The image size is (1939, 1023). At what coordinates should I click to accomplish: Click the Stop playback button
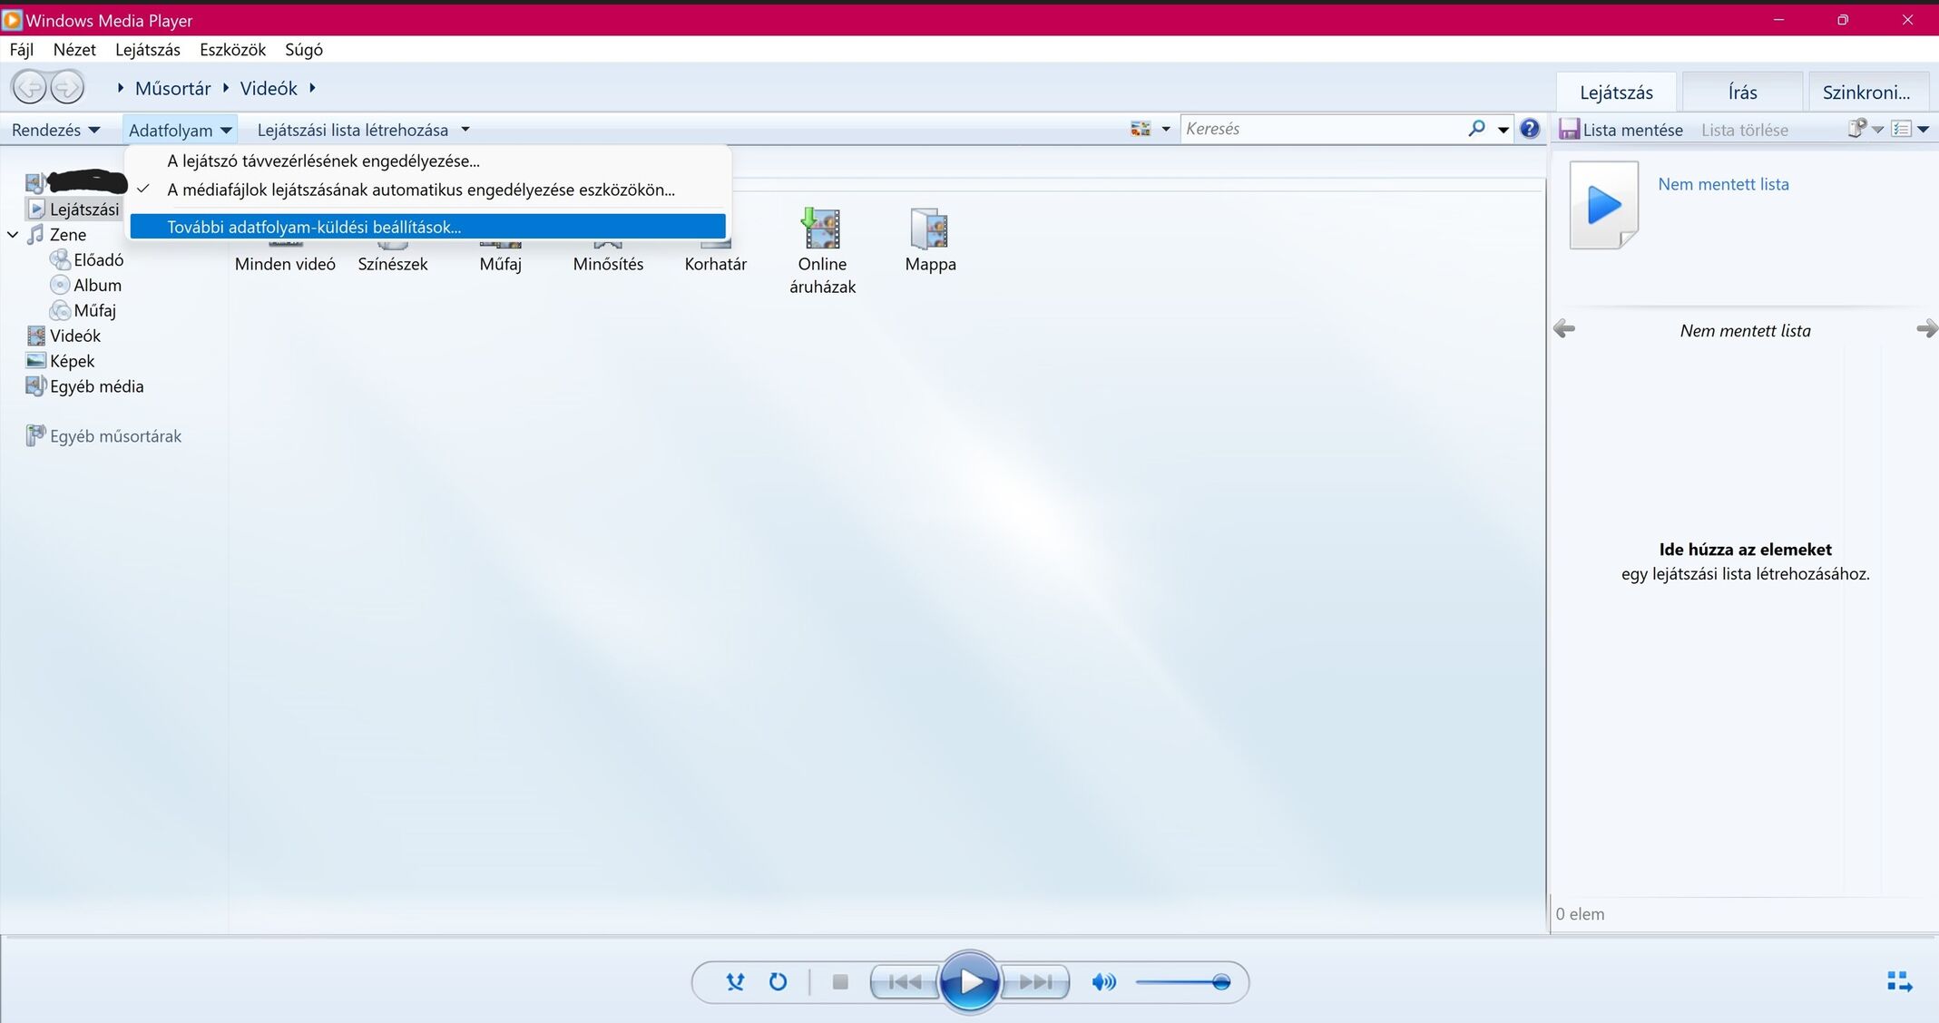(840, 982)
